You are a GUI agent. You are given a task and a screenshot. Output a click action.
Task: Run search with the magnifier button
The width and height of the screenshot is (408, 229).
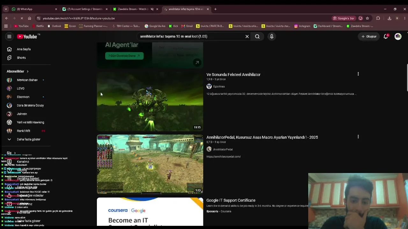257,36
